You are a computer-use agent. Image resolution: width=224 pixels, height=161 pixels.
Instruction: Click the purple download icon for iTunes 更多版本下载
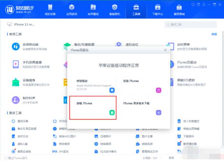coord(158,112)
